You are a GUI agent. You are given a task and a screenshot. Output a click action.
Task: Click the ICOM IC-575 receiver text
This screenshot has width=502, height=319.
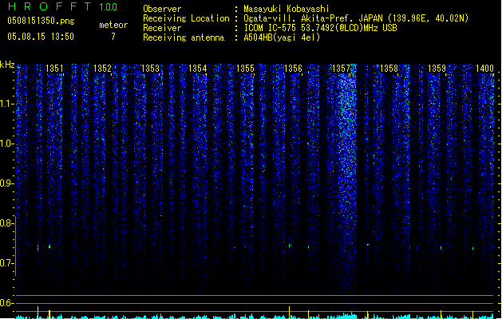coord(320,28)
